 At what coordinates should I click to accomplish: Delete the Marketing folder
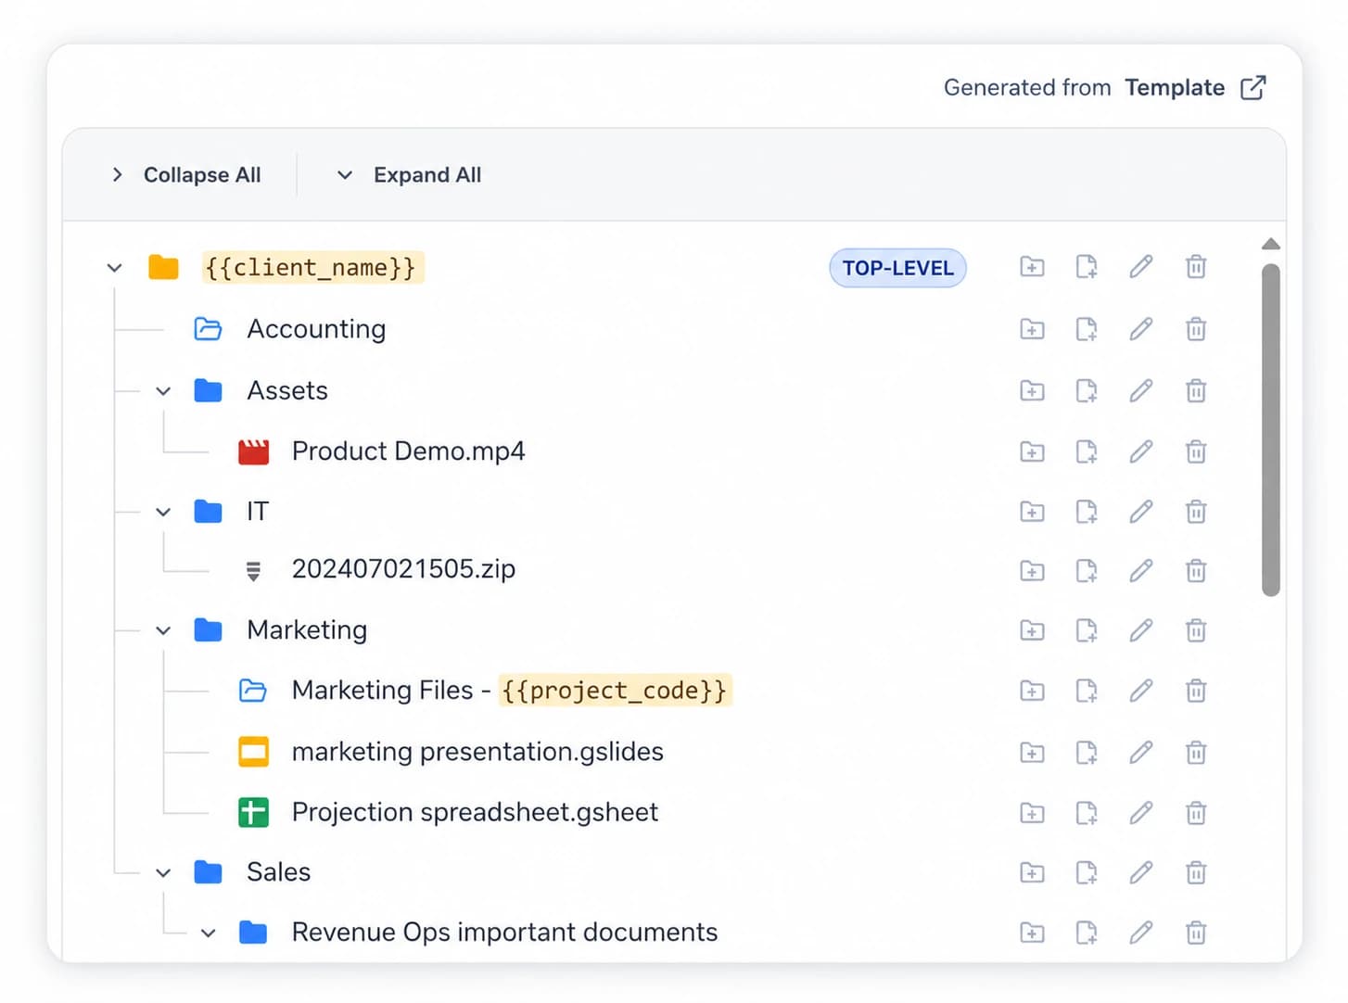pos(1196,630)
